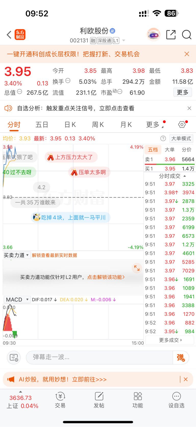The height and width of the screenshot is (427, 196).
Task: Tap the intraday price line chart
Action: pos(73,197)
